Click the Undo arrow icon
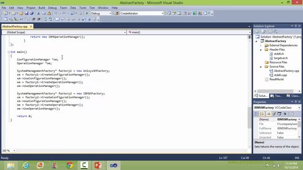 tap(56, 13)
